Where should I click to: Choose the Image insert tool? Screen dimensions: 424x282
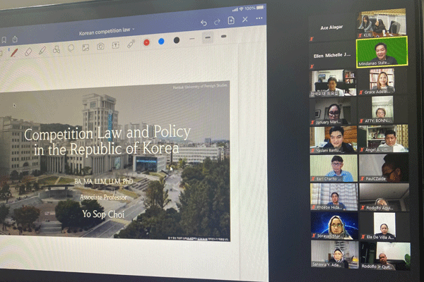click(86, 47)
